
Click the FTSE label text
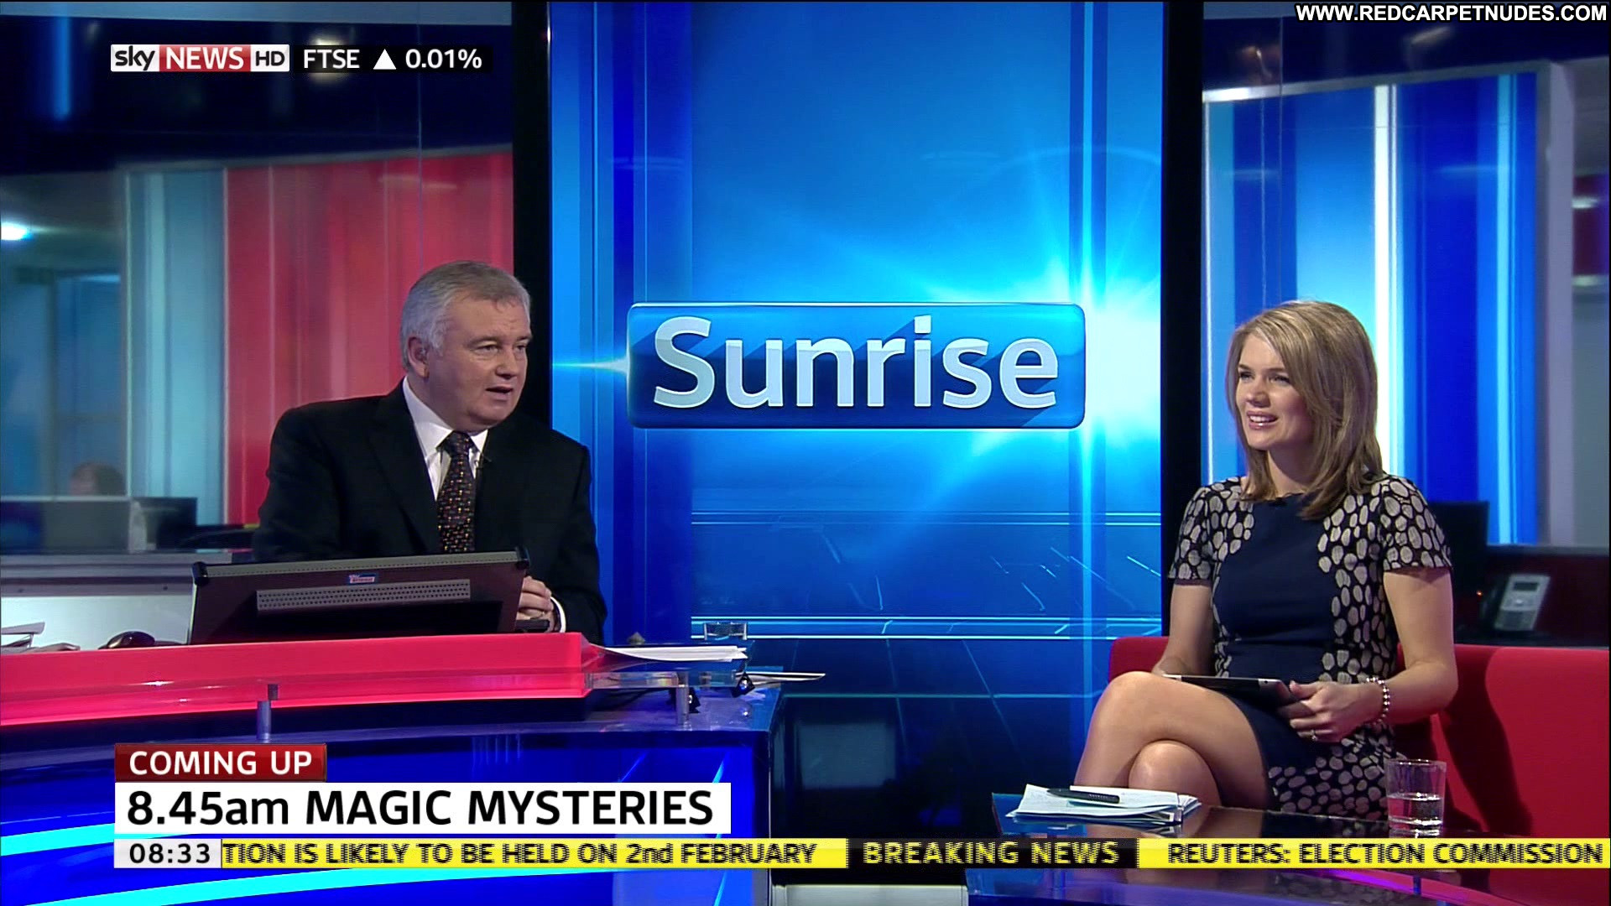pos(331,59)
